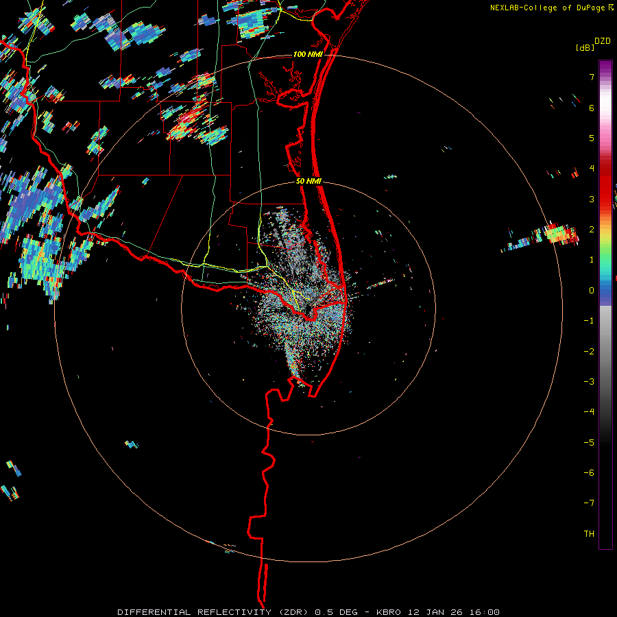Click the -2 dB value on color scale
This screenshot has height=617, width=617.
pos(589,352)
